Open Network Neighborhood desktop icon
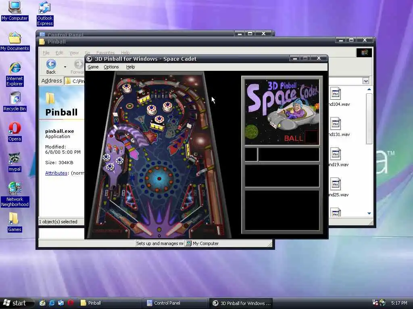 15,195
